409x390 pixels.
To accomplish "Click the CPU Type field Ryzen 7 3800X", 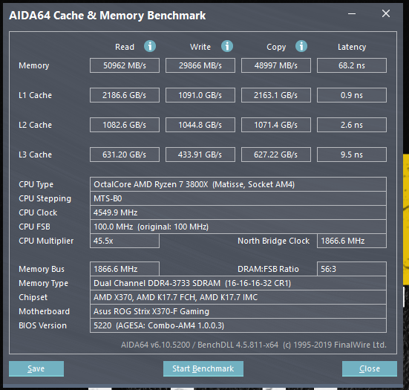I will point(238,184).
